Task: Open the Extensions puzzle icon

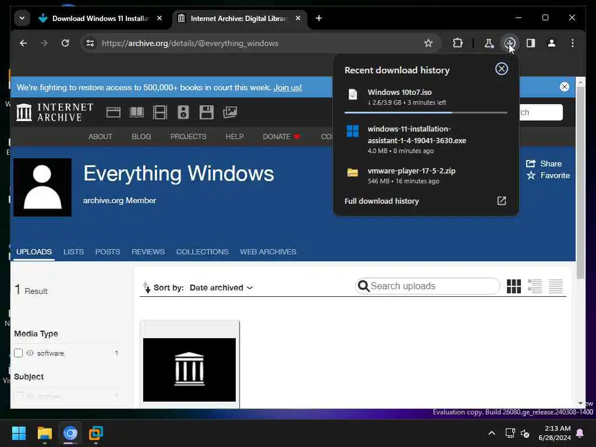Action: (x=457, y=43)
